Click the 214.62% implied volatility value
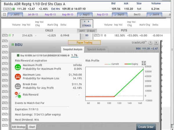Viewport: 174px width, 130px height. click(x=27, y=36)
